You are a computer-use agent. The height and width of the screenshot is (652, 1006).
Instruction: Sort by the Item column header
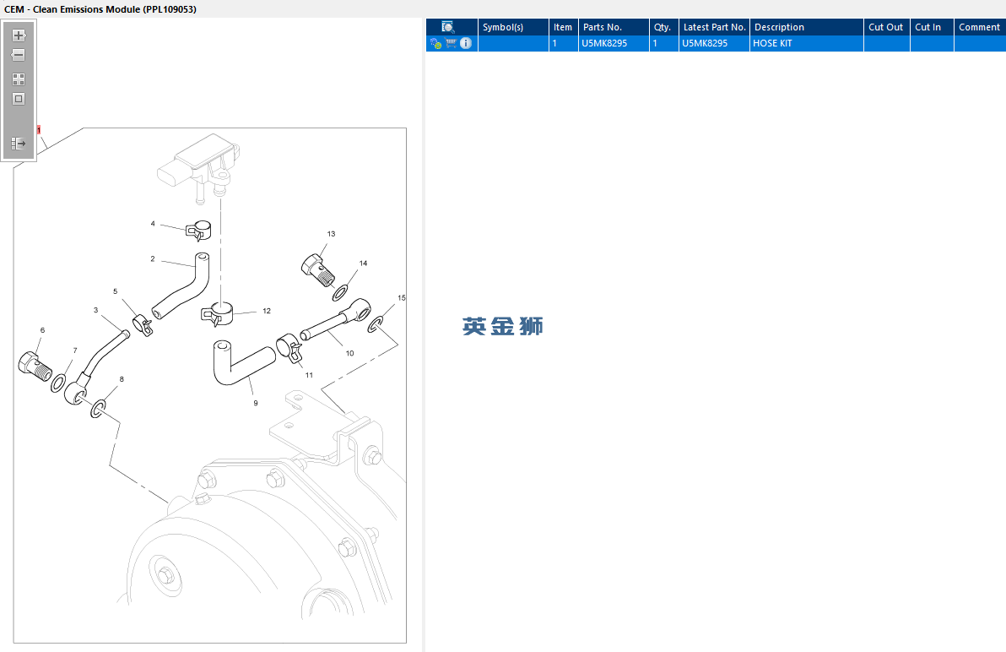tap(563, 27)
